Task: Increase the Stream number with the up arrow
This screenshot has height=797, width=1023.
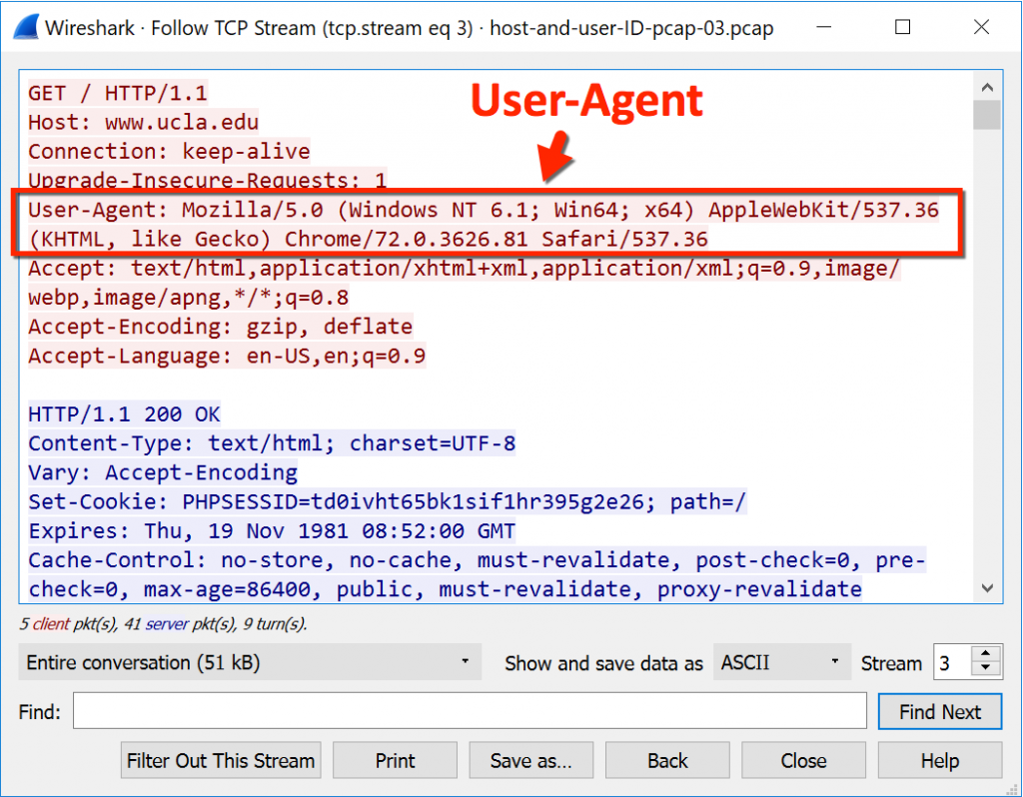Action: (986, 654)
